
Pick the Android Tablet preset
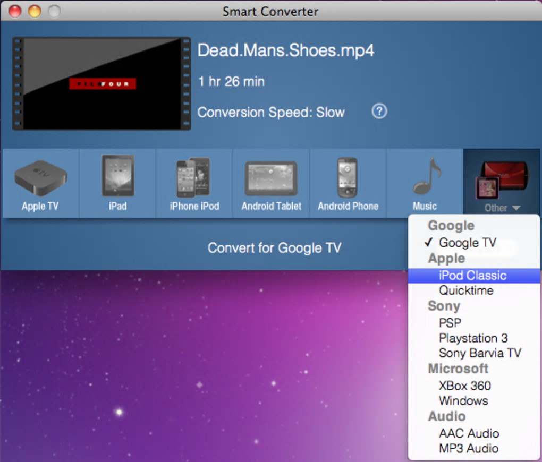(x=272, y=184)
